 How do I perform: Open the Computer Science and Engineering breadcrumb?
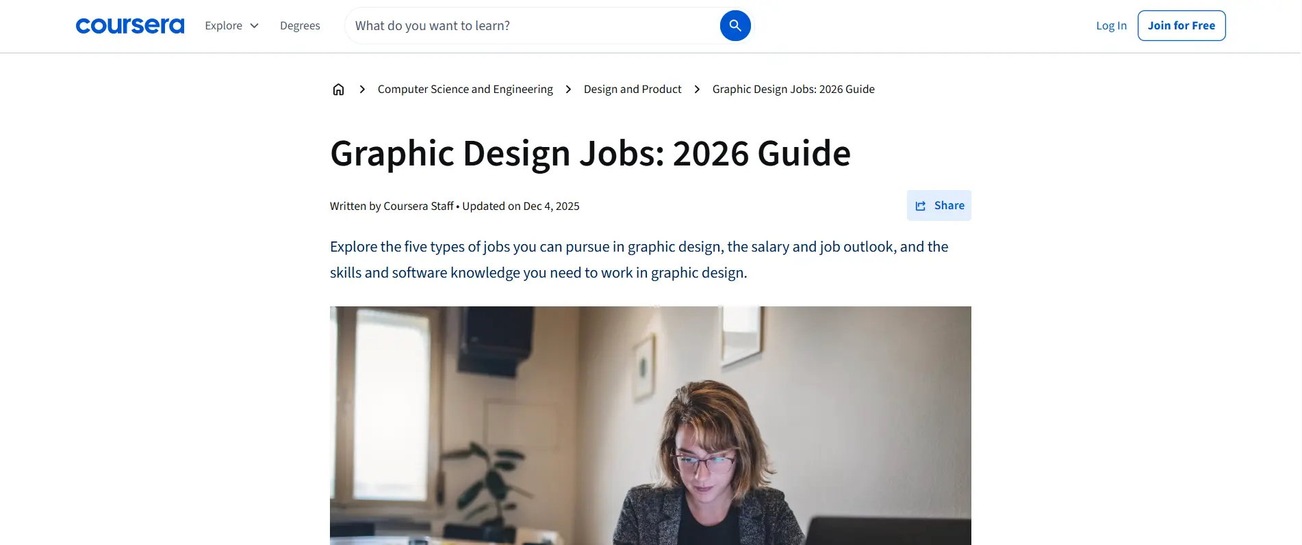tap(465, 90)
